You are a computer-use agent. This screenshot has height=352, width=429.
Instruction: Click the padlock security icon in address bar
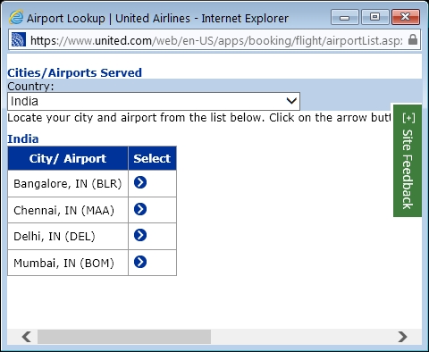point(413,39)
